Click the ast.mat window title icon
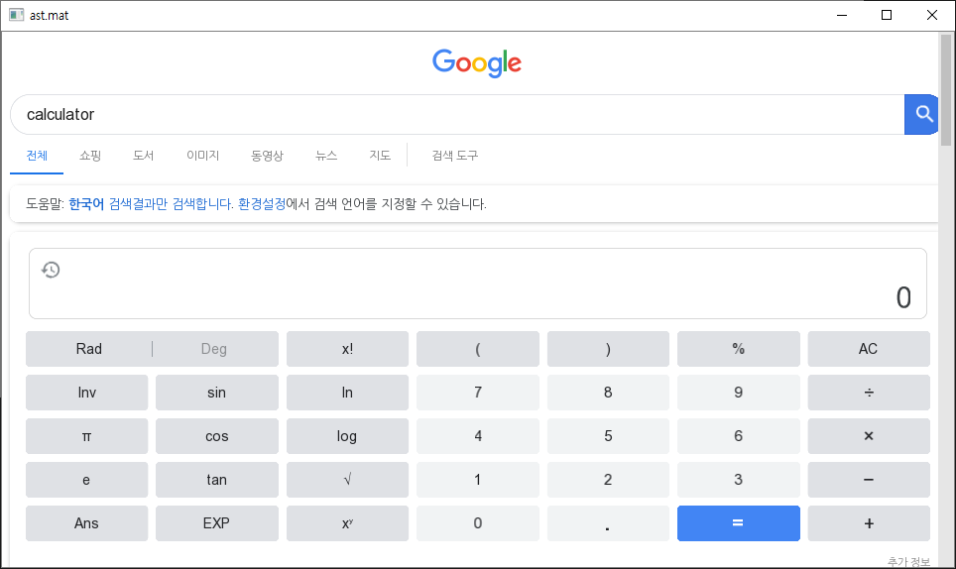This screenshot has width=956, height=569. 17,15
